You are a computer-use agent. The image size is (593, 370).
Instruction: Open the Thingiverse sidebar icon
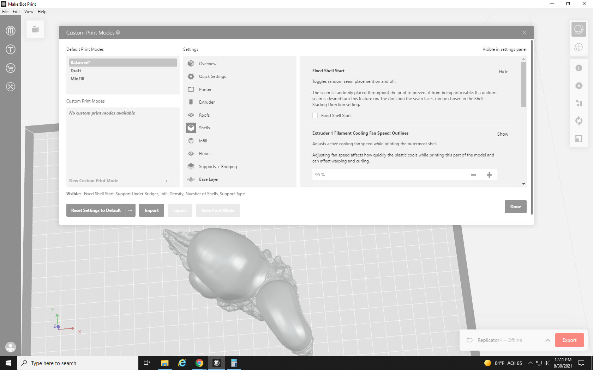pyautogui.click(x=11, y=49)
